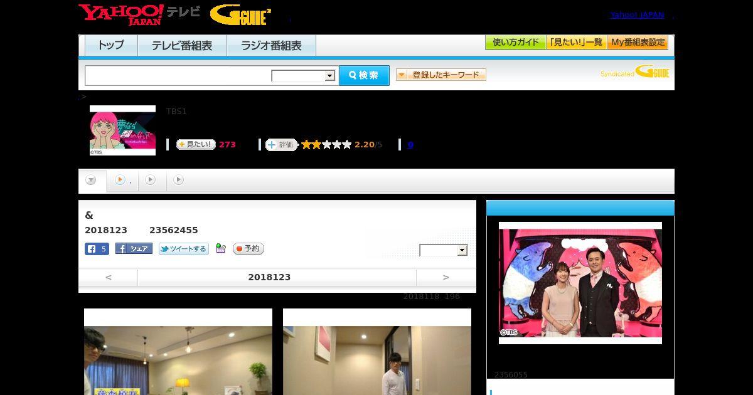The width and height of the screenshot is (753, 395).
Task: Open the 使い方ガイド page
Action: (516, 43)
